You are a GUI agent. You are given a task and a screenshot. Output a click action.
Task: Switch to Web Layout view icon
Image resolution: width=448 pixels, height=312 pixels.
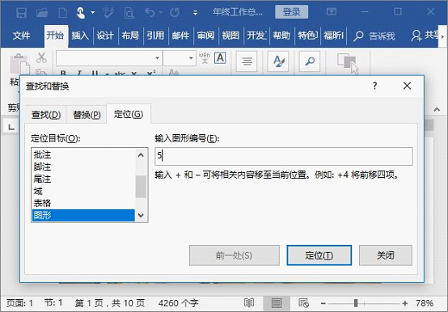(x=303, y=303)
